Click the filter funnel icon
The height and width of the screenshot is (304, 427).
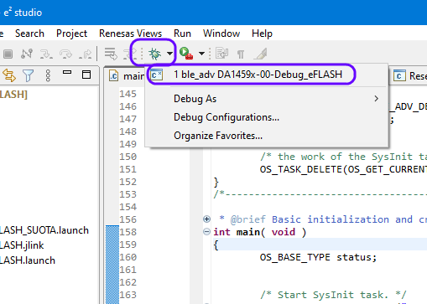[x=28, y=75]
